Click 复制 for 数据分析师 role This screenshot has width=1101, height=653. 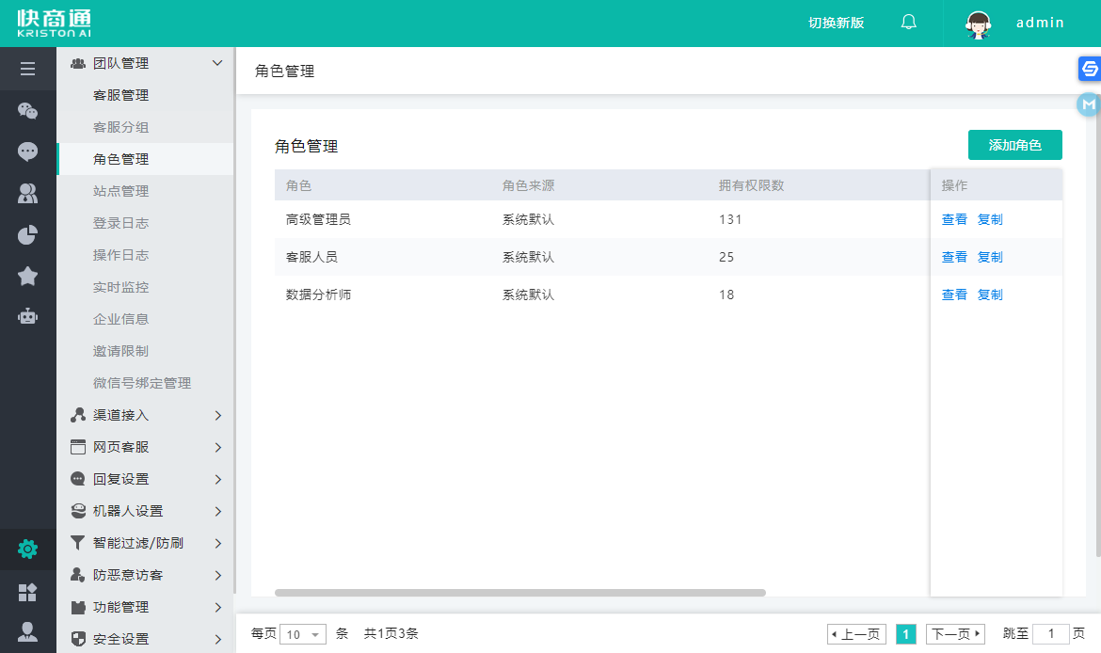pos(990,295)
